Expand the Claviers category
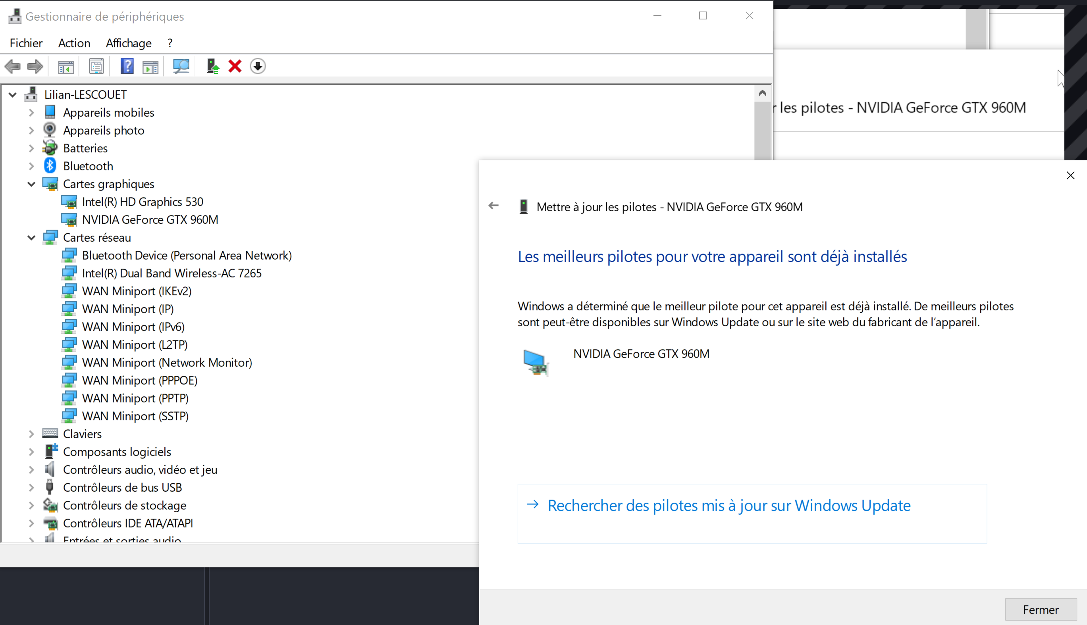Image resolution: width=1087 pixels, height=625 pixels. click(31, 435)
